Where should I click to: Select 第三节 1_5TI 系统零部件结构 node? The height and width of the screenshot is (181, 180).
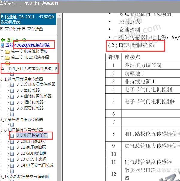(29, 69)
